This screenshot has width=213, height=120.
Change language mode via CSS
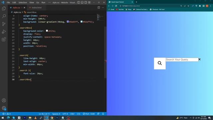coord(79,114)
